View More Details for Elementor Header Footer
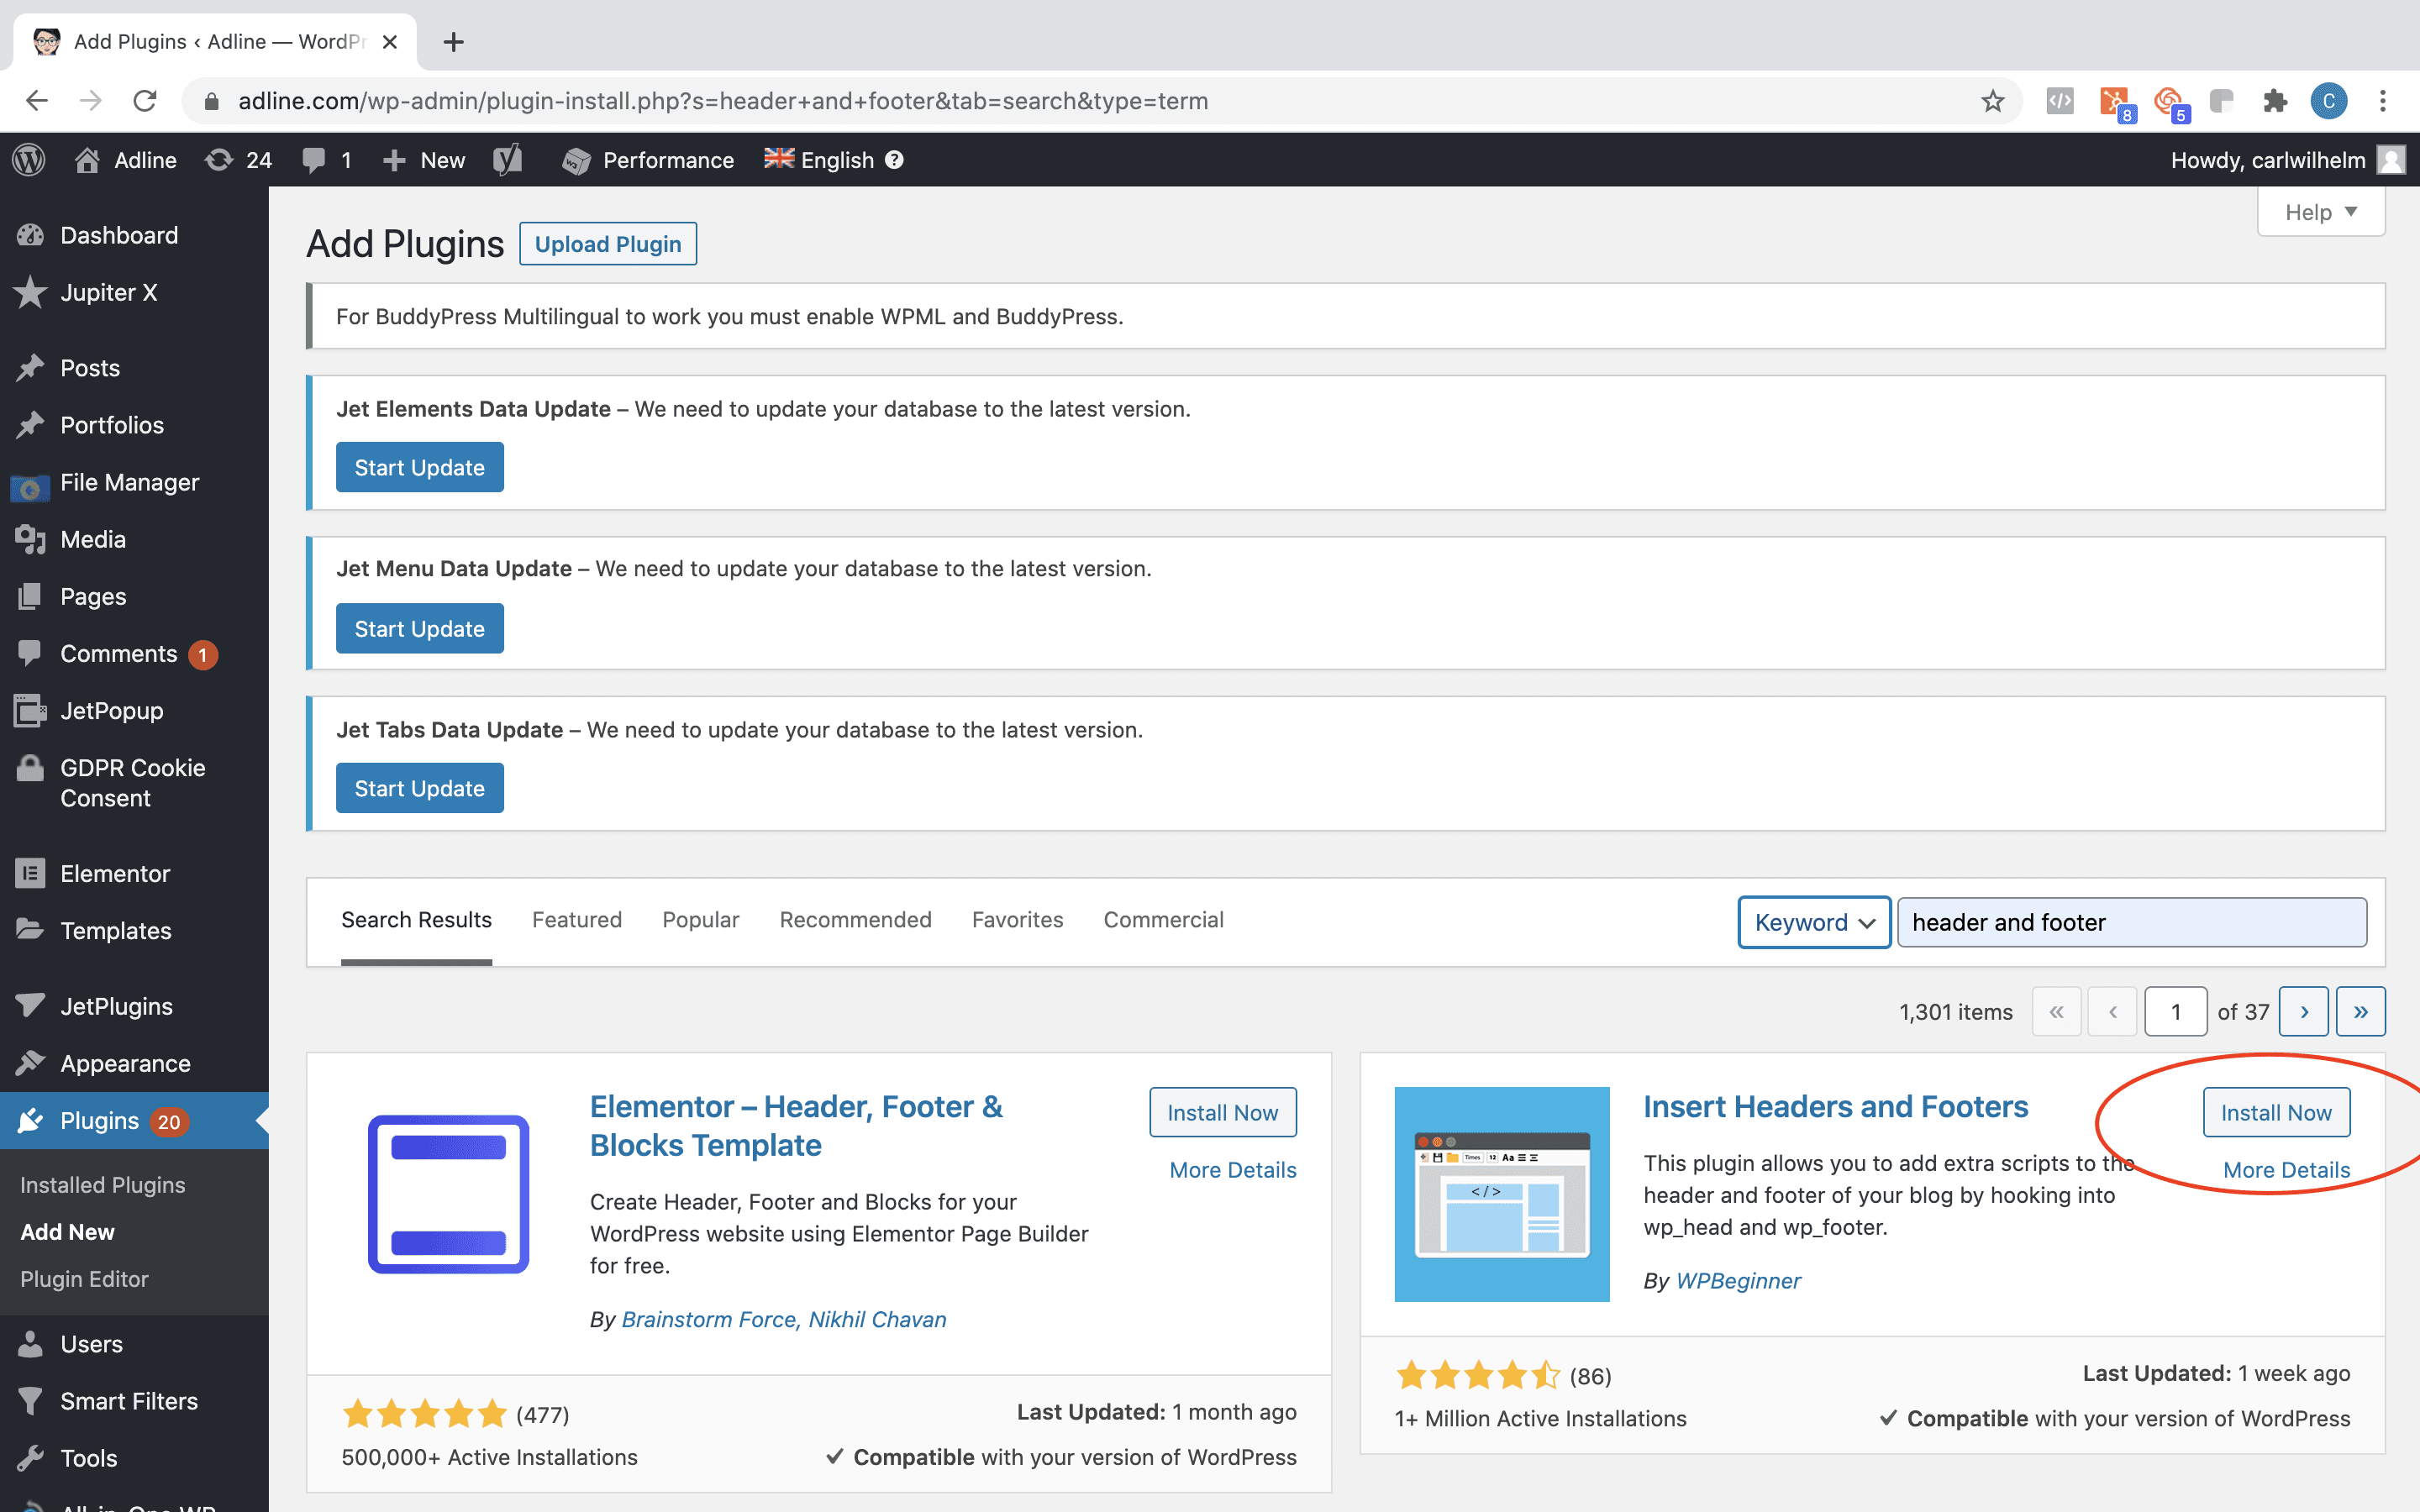The image size is (2420, 1512). [x=1233, y=1169]
